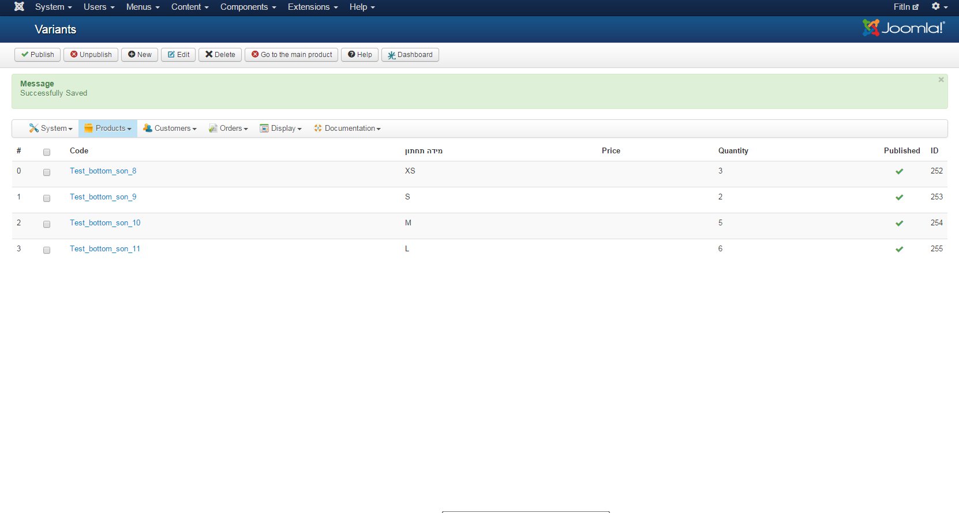
Task: Toggle published status for Test_bottom_son_9
Action: coord(899,197)
